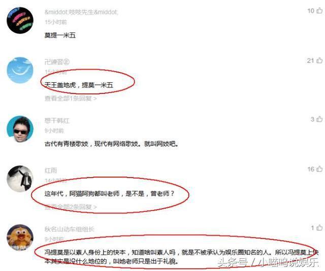Like 红雨's comment with 16 likes
This screenshot has width=325, height=271.
[319, 169]
